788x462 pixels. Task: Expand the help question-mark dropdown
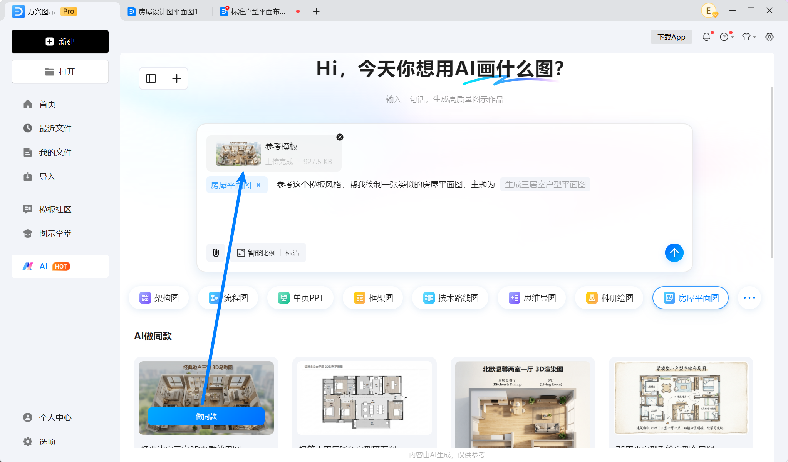pos(726,37)
